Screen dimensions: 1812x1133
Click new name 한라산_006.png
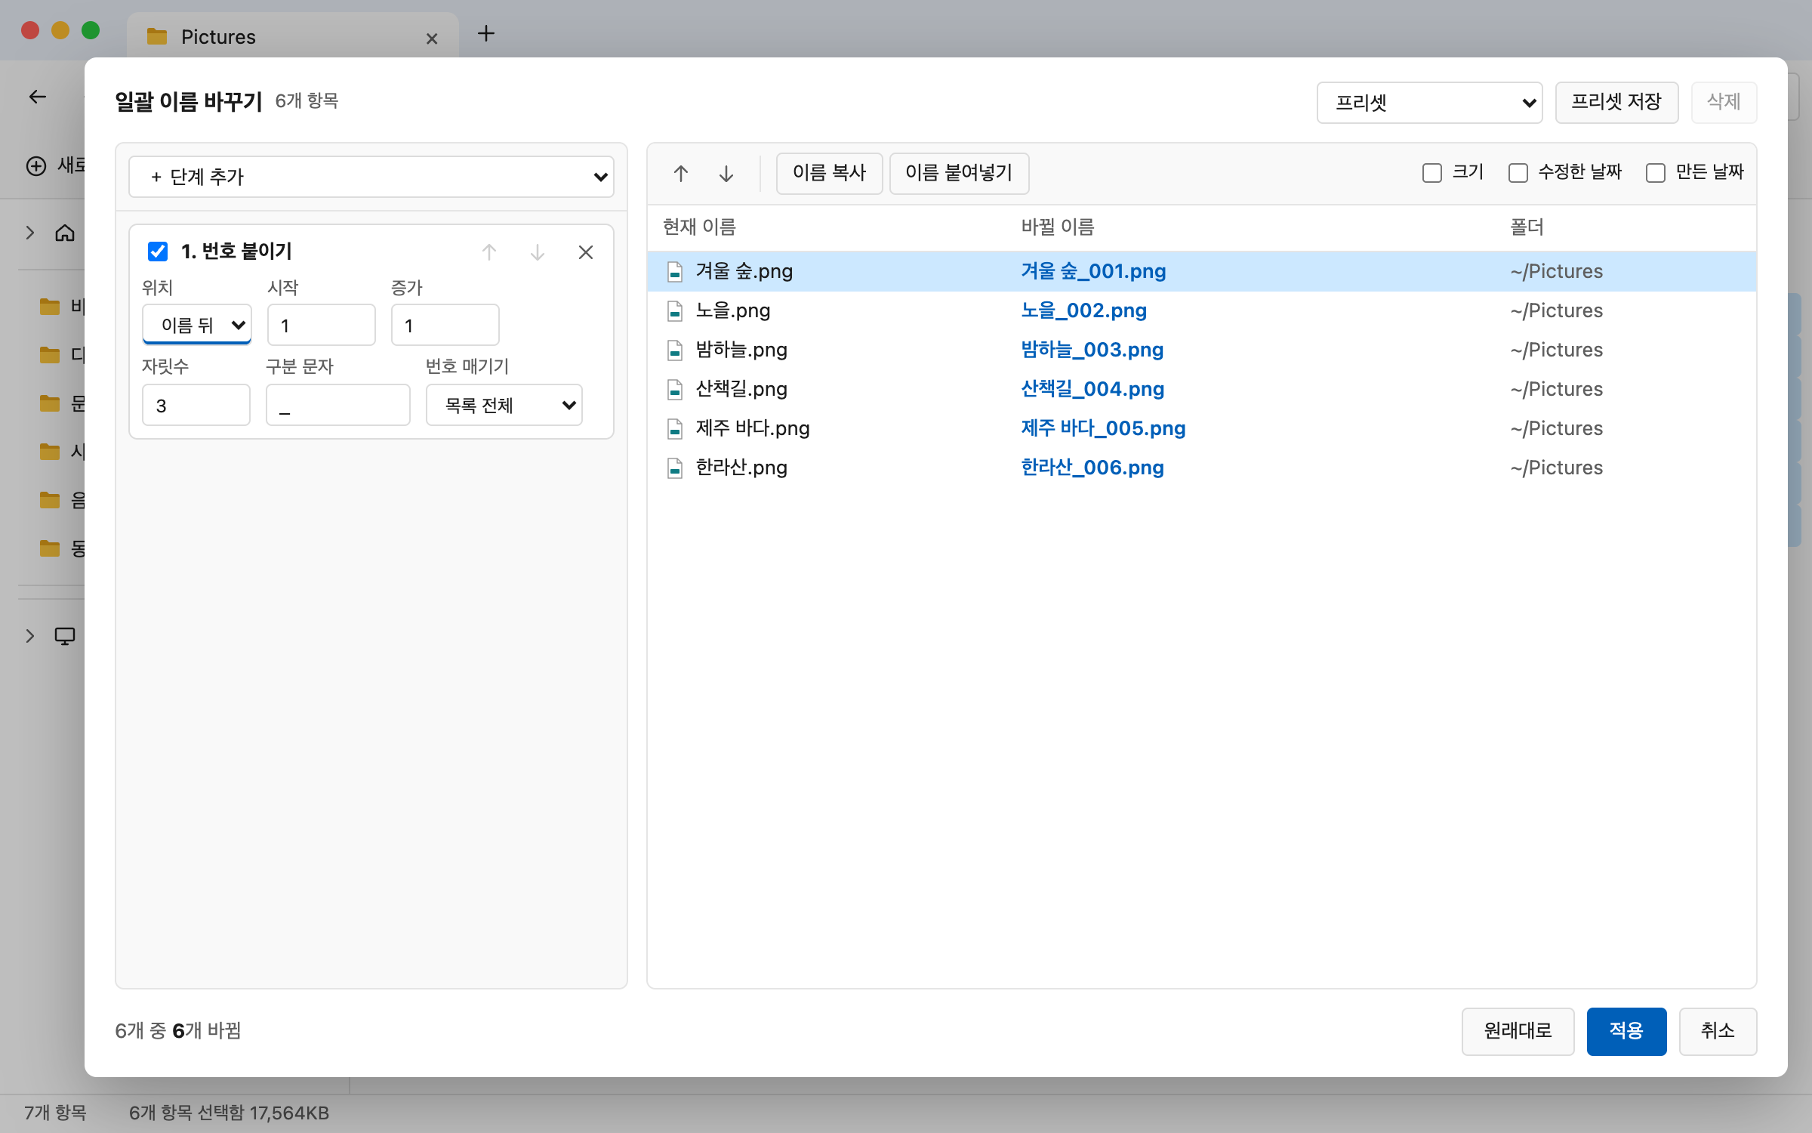(x=1092, y=468)
